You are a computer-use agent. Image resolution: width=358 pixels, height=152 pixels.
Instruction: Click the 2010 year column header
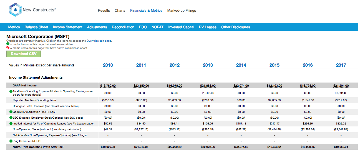coord(108,65)
